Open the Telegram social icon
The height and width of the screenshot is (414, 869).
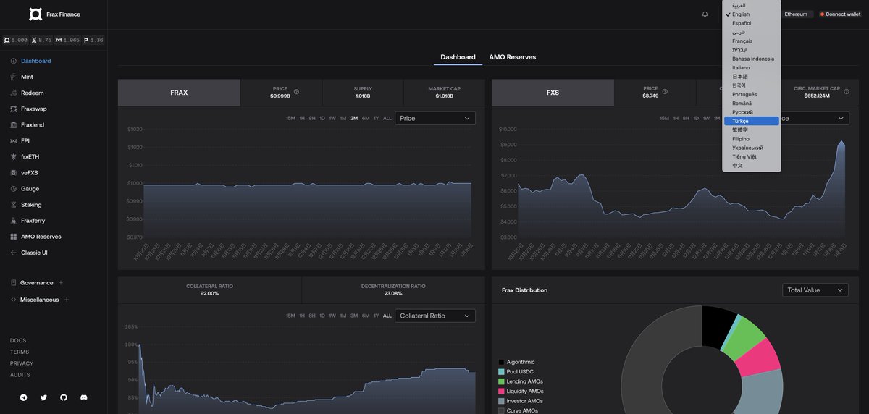[23, 397]
